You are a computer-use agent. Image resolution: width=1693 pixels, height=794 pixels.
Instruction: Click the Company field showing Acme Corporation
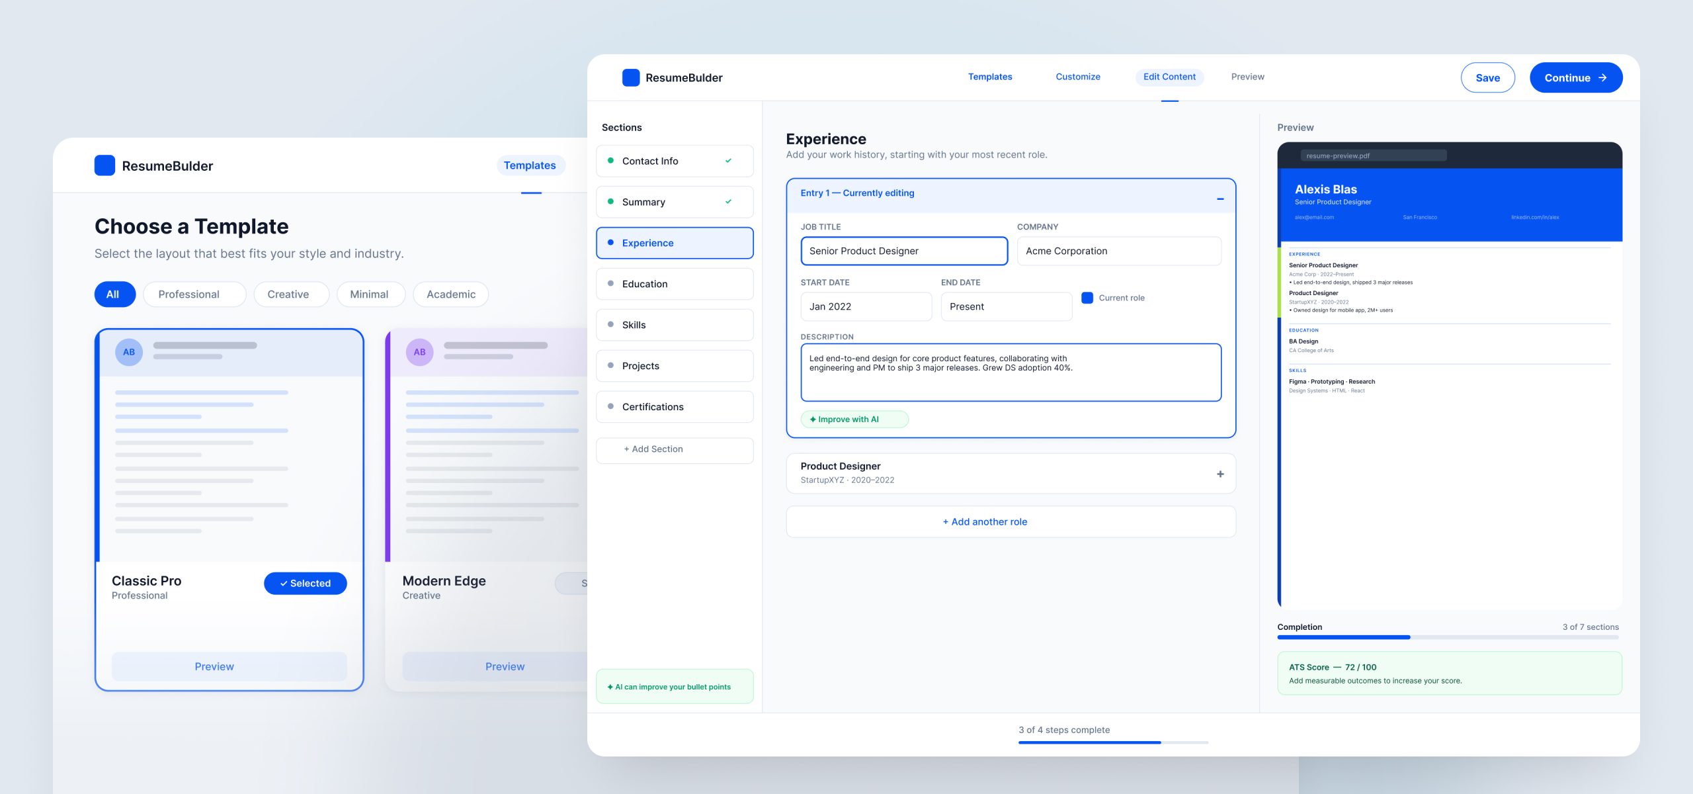(x=1119, y=251)
